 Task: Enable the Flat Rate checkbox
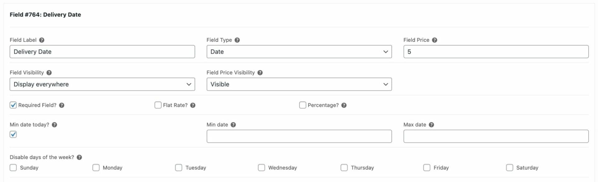158,105
